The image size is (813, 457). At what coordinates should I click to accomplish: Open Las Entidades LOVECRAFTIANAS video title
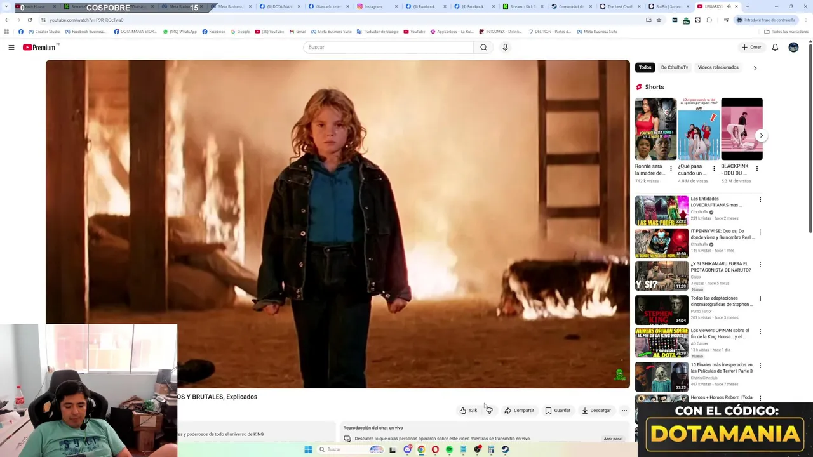[716, 202]
